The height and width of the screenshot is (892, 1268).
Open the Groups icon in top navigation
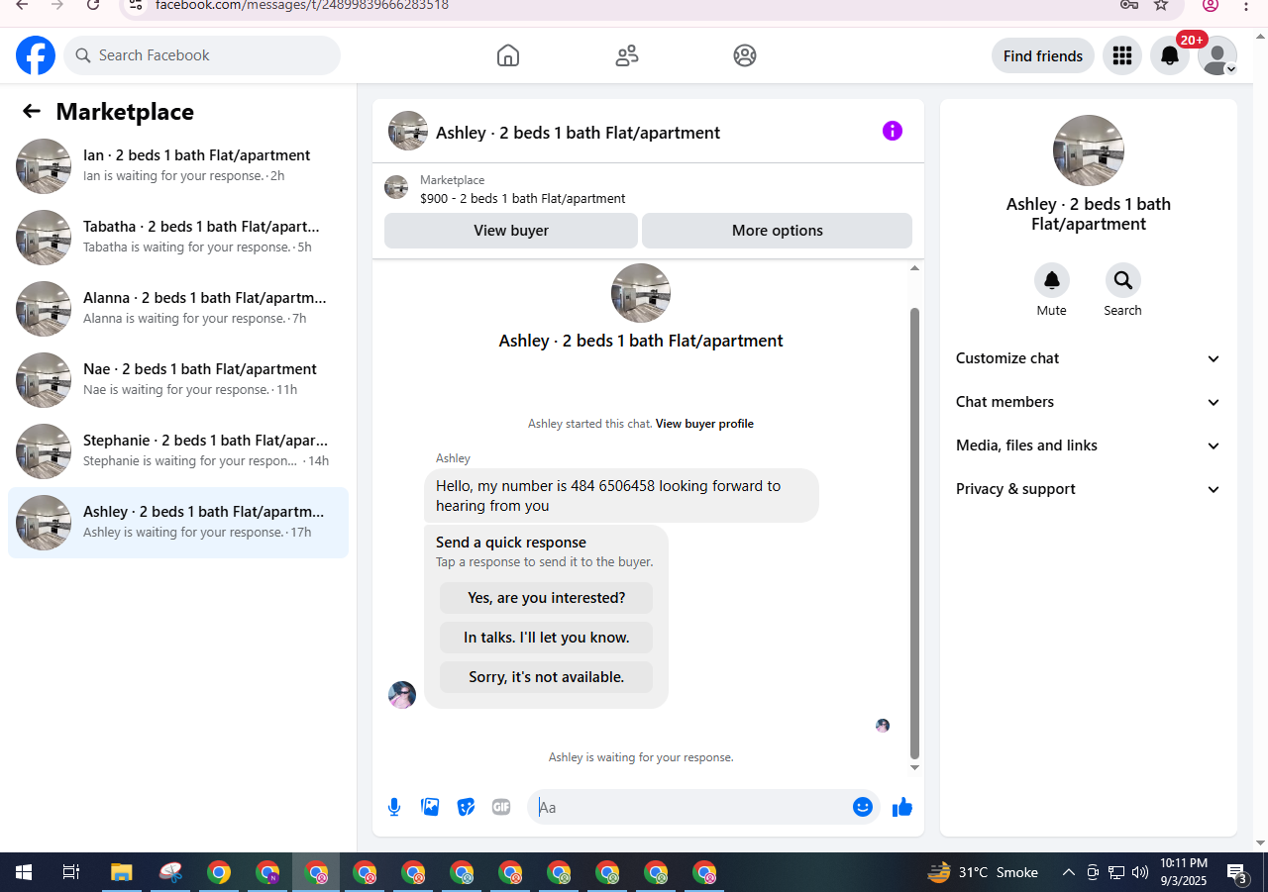pos(745,55)
